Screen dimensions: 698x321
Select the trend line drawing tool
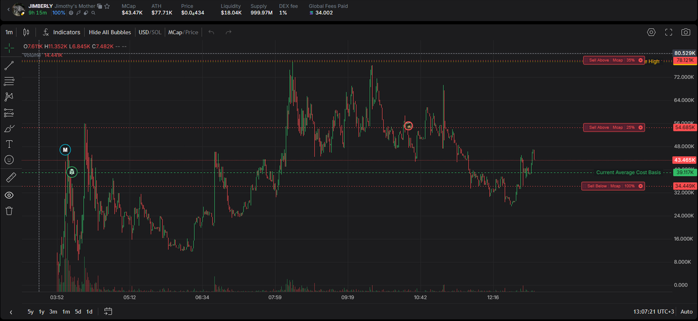click(9, 66)
